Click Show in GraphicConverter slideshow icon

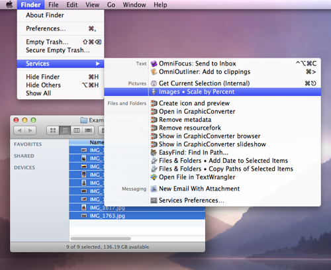[154, 144]
